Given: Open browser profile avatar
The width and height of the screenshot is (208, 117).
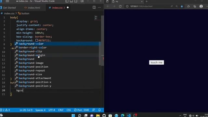Looking at the screenshot, I should tap(201, 6).
